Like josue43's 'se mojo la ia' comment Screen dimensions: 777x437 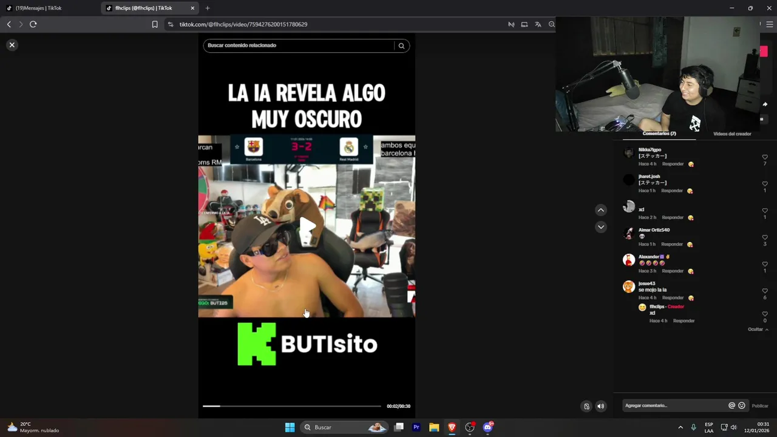(765, 291)
